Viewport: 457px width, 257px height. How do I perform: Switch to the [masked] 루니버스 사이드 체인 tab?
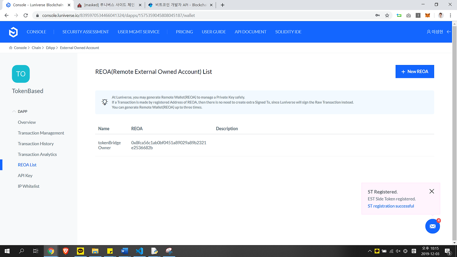109,5
